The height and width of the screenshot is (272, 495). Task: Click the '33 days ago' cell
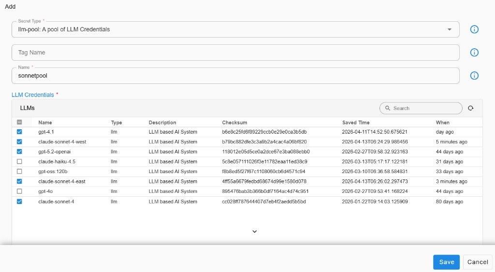point(450,171)
